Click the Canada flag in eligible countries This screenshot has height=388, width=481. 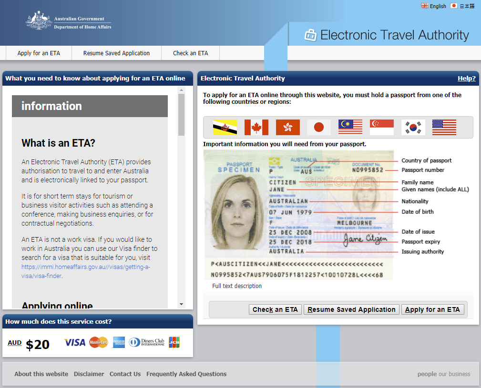[256, 127]
